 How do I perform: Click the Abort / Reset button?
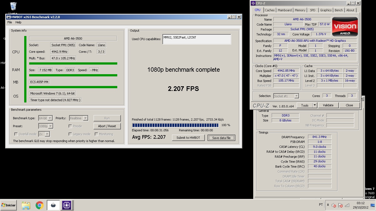(x=107, y=126)
